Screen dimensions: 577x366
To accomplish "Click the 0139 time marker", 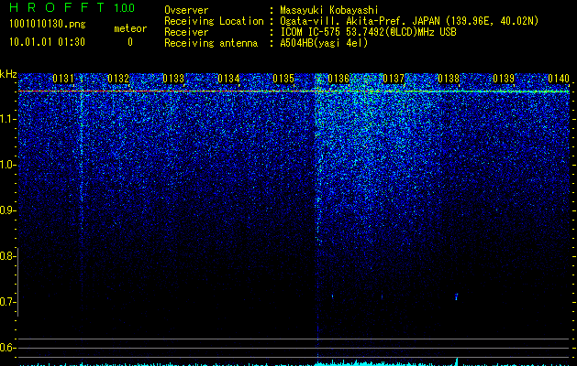I will (x=504, y=79).
